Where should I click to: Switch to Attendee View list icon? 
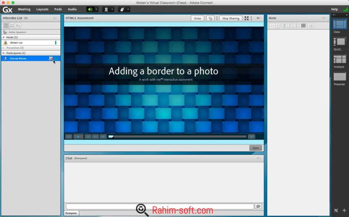[6, 26]
